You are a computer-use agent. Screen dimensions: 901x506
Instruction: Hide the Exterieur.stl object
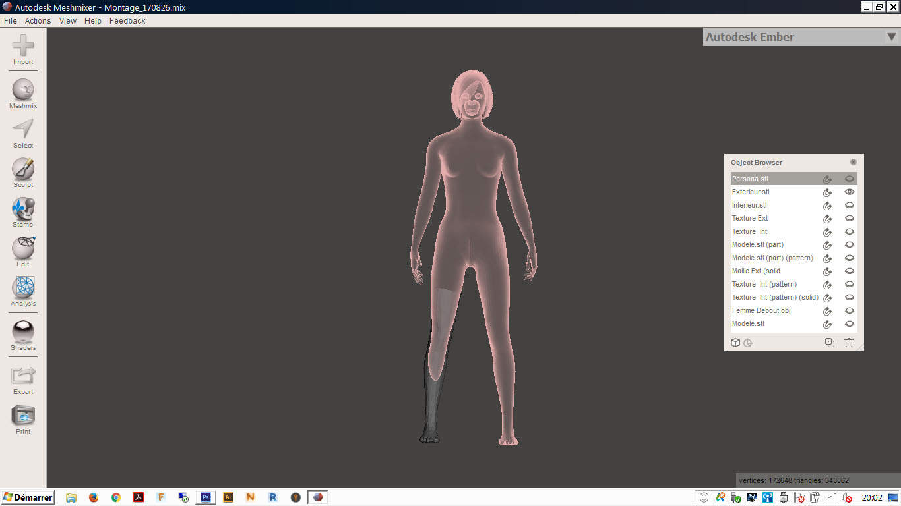point(850,192)
